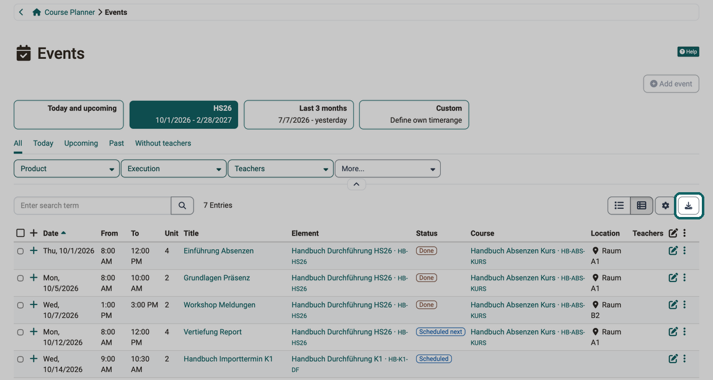This screenshot has width=713, height=380.
Task: Collapse filters with the chevron-up toggle
Action: [356, 184]
